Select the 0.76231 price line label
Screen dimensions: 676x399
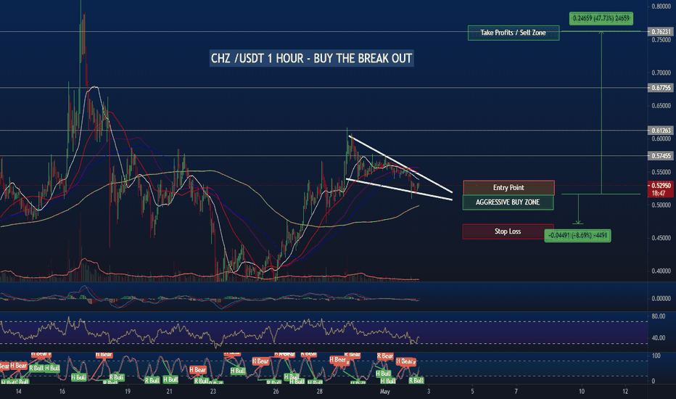[x=661, y=32]
